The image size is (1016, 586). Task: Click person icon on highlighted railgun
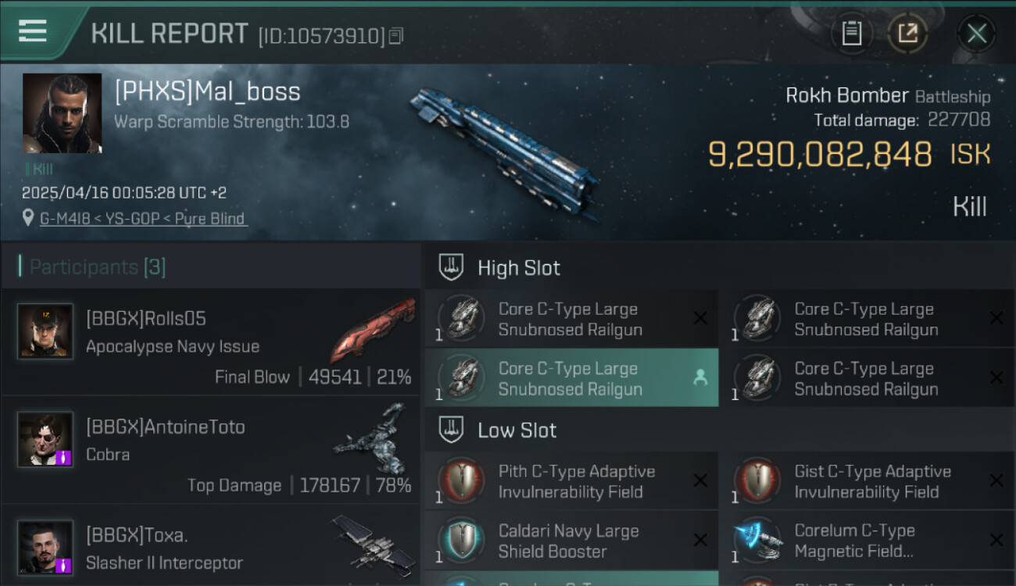tap(700, 378)
